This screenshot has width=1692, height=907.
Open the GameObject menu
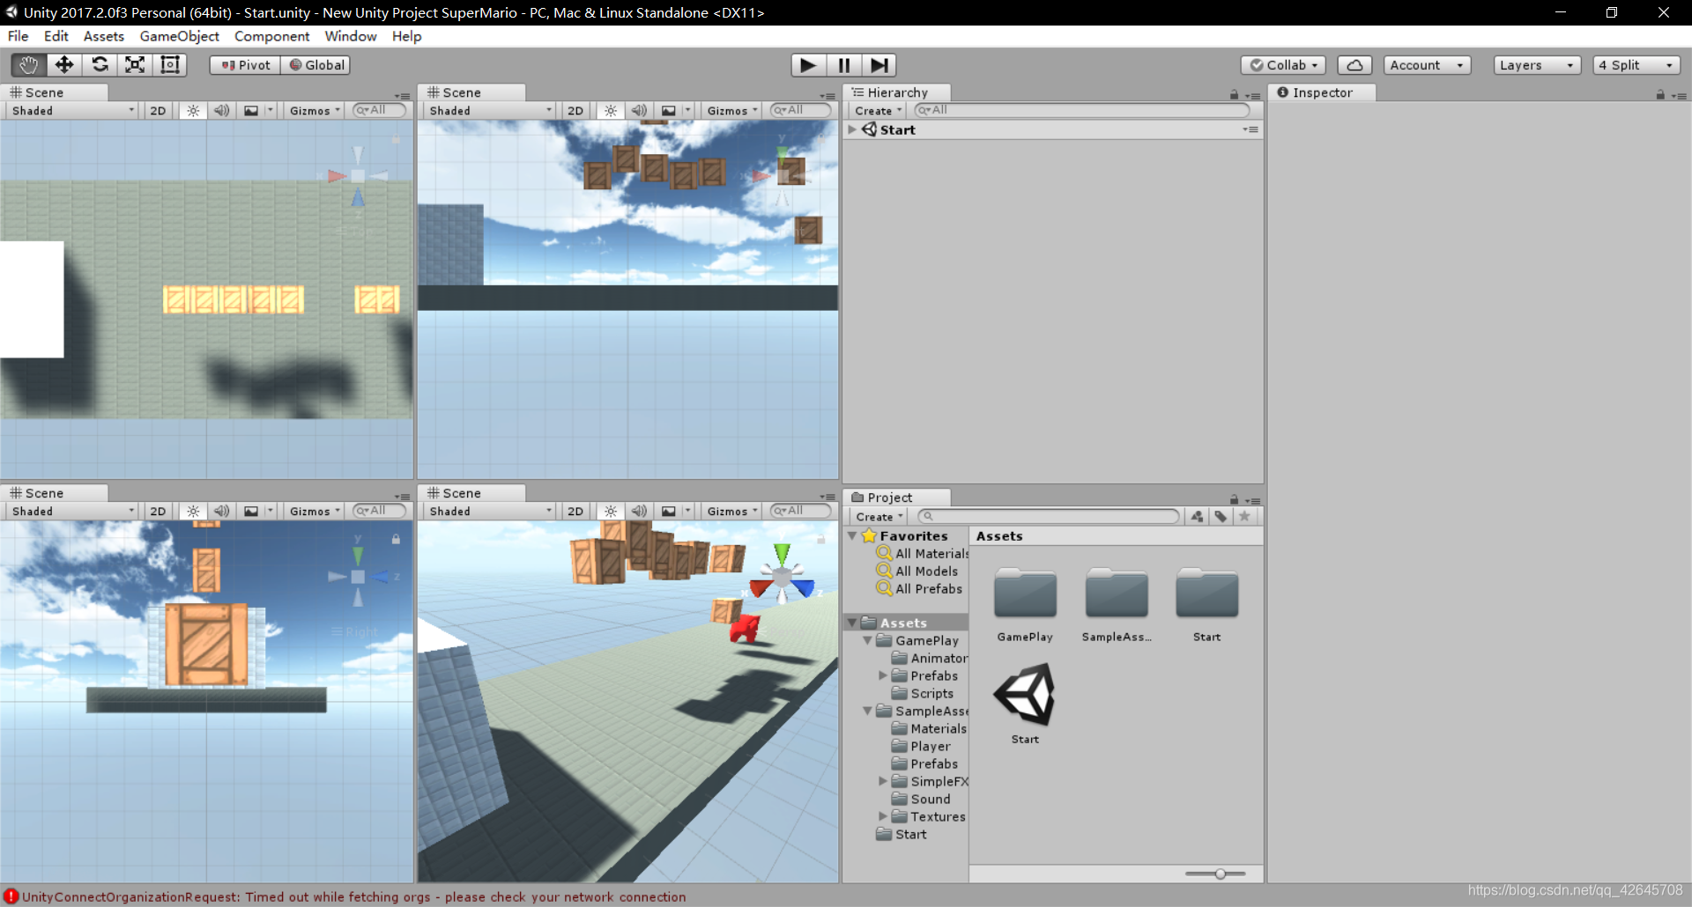(180, 36)
